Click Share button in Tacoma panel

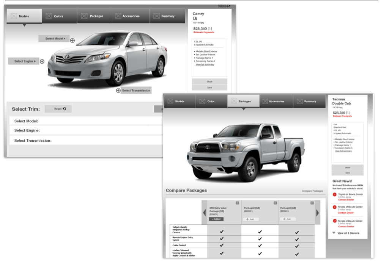coord(348,167)
